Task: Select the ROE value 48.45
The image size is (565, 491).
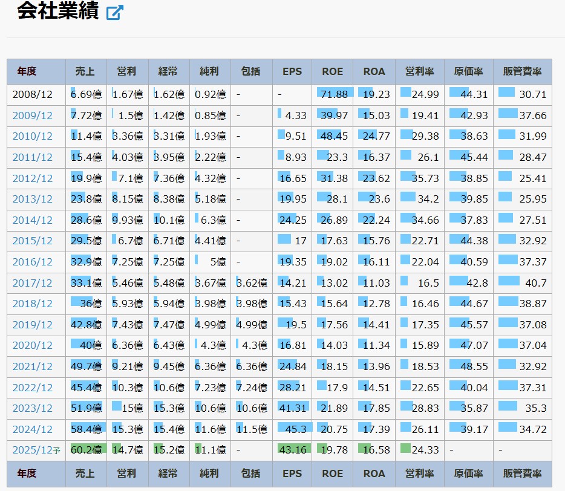Action: (x=334, y=136)
